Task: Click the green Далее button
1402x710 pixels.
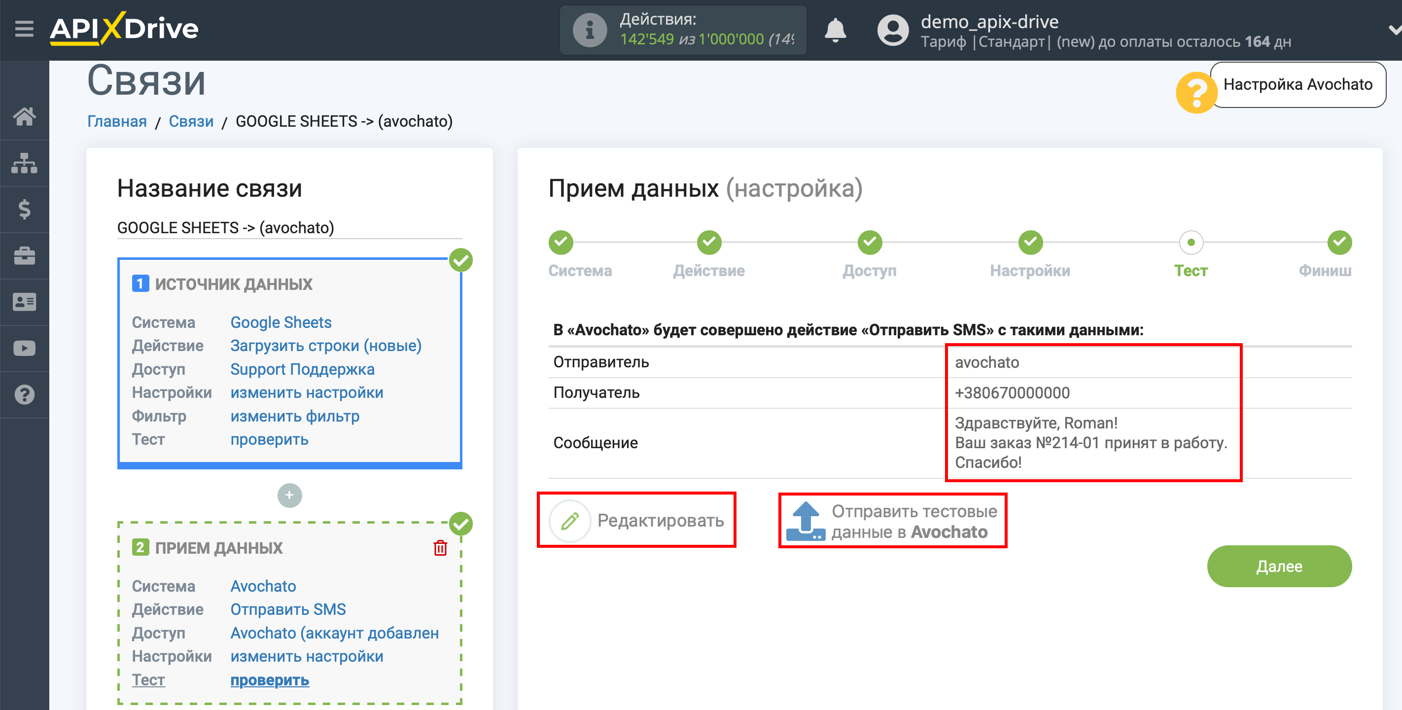Action: pyautogui.click(x=1279, y=566)
